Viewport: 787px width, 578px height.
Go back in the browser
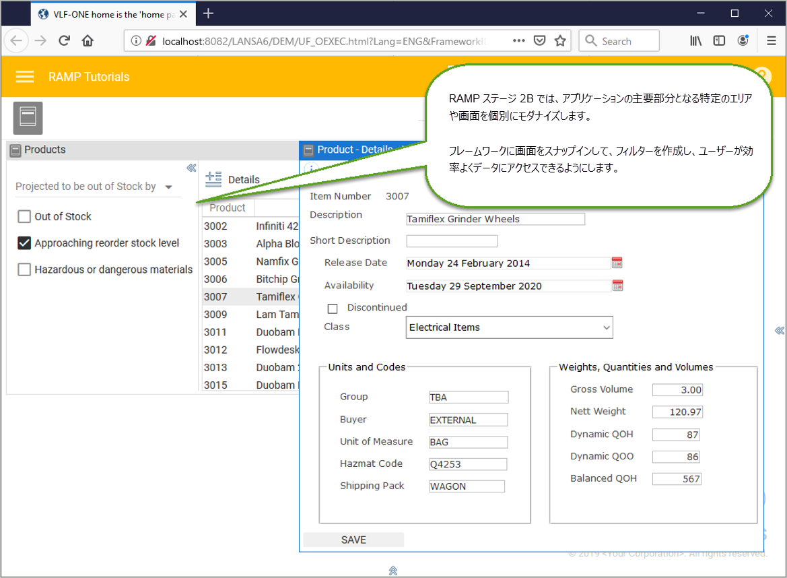pos(17,40)
